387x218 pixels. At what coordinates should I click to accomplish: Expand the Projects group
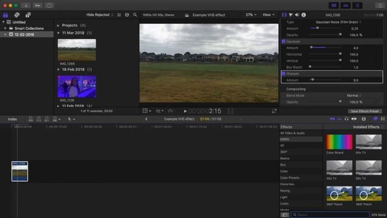pyautogui.click(x=58, y=25)
